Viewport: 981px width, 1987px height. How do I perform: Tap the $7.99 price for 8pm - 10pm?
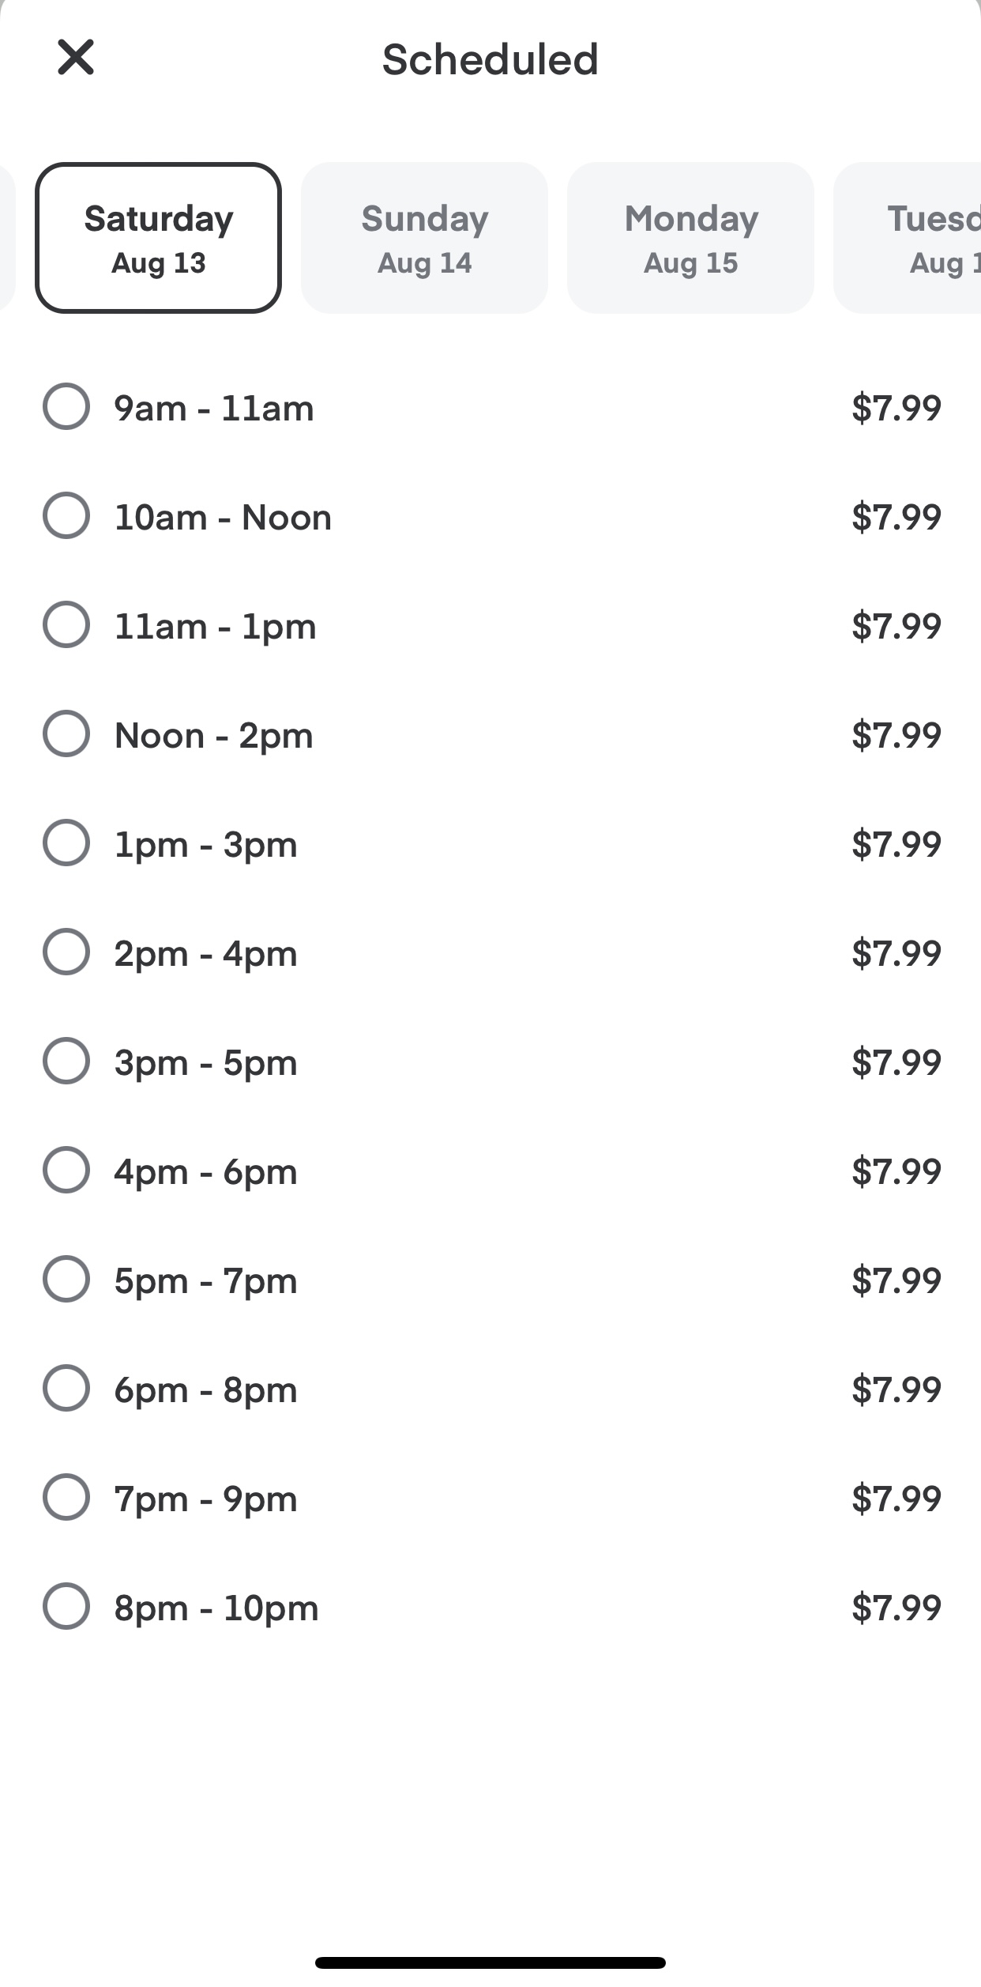(896, 1608)
